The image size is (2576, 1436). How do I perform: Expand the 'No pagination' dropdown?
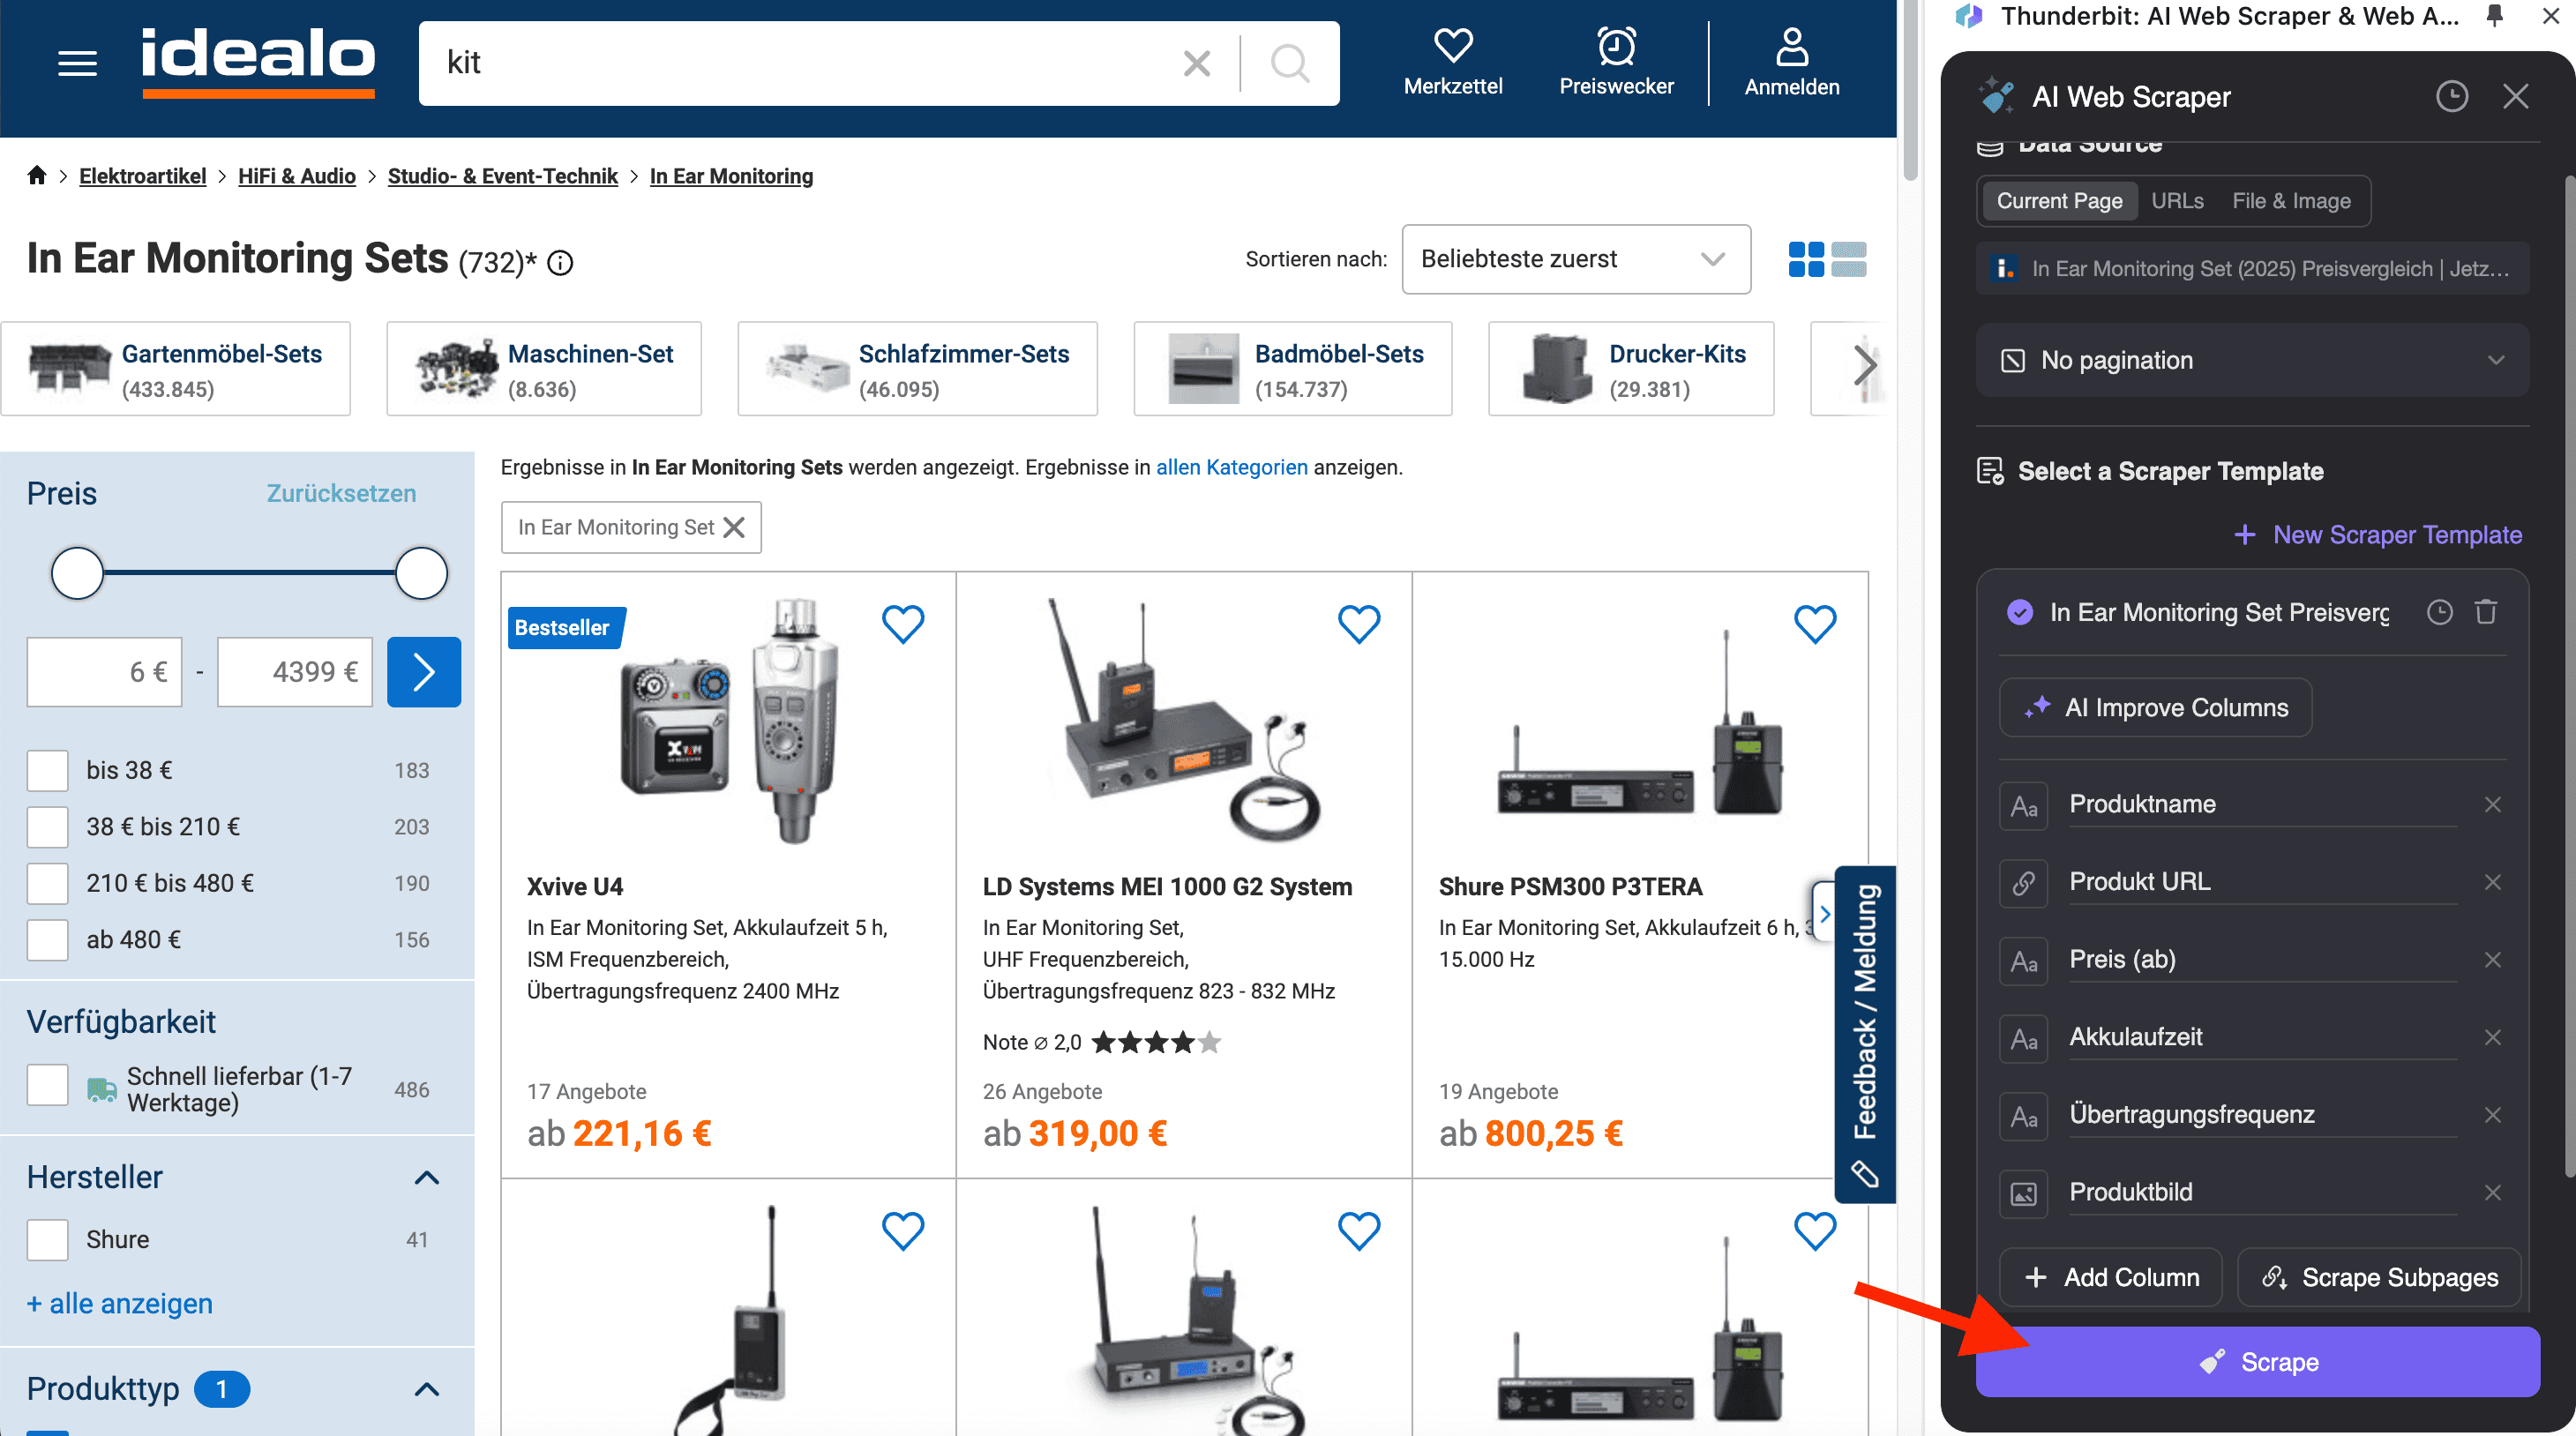pos(2252,360)
